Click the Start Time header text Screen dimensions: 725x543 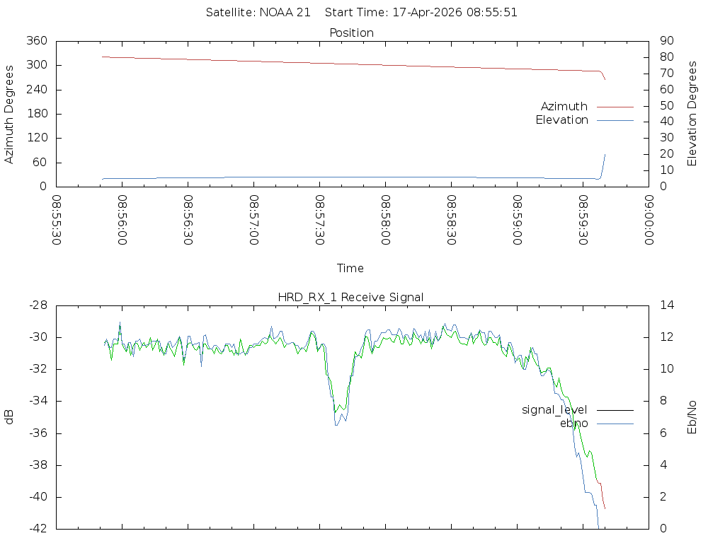[x=425, y=13]
